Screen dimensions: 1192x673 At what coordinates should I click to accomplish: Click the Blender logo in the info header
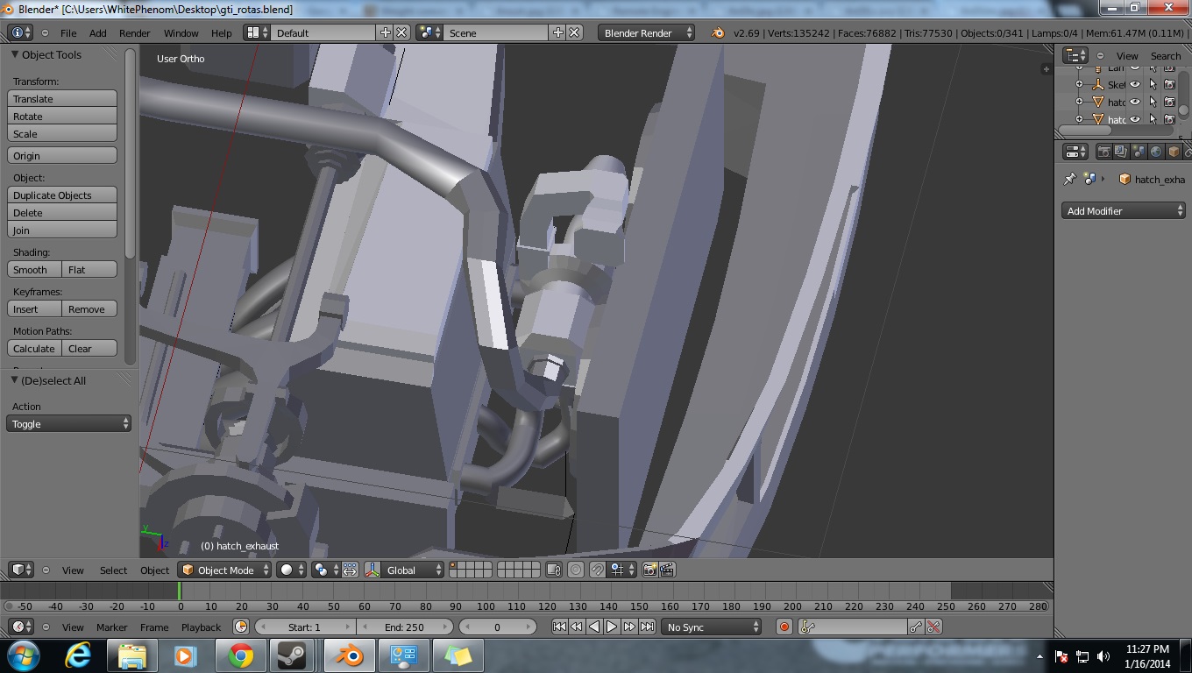click(718, 32)
